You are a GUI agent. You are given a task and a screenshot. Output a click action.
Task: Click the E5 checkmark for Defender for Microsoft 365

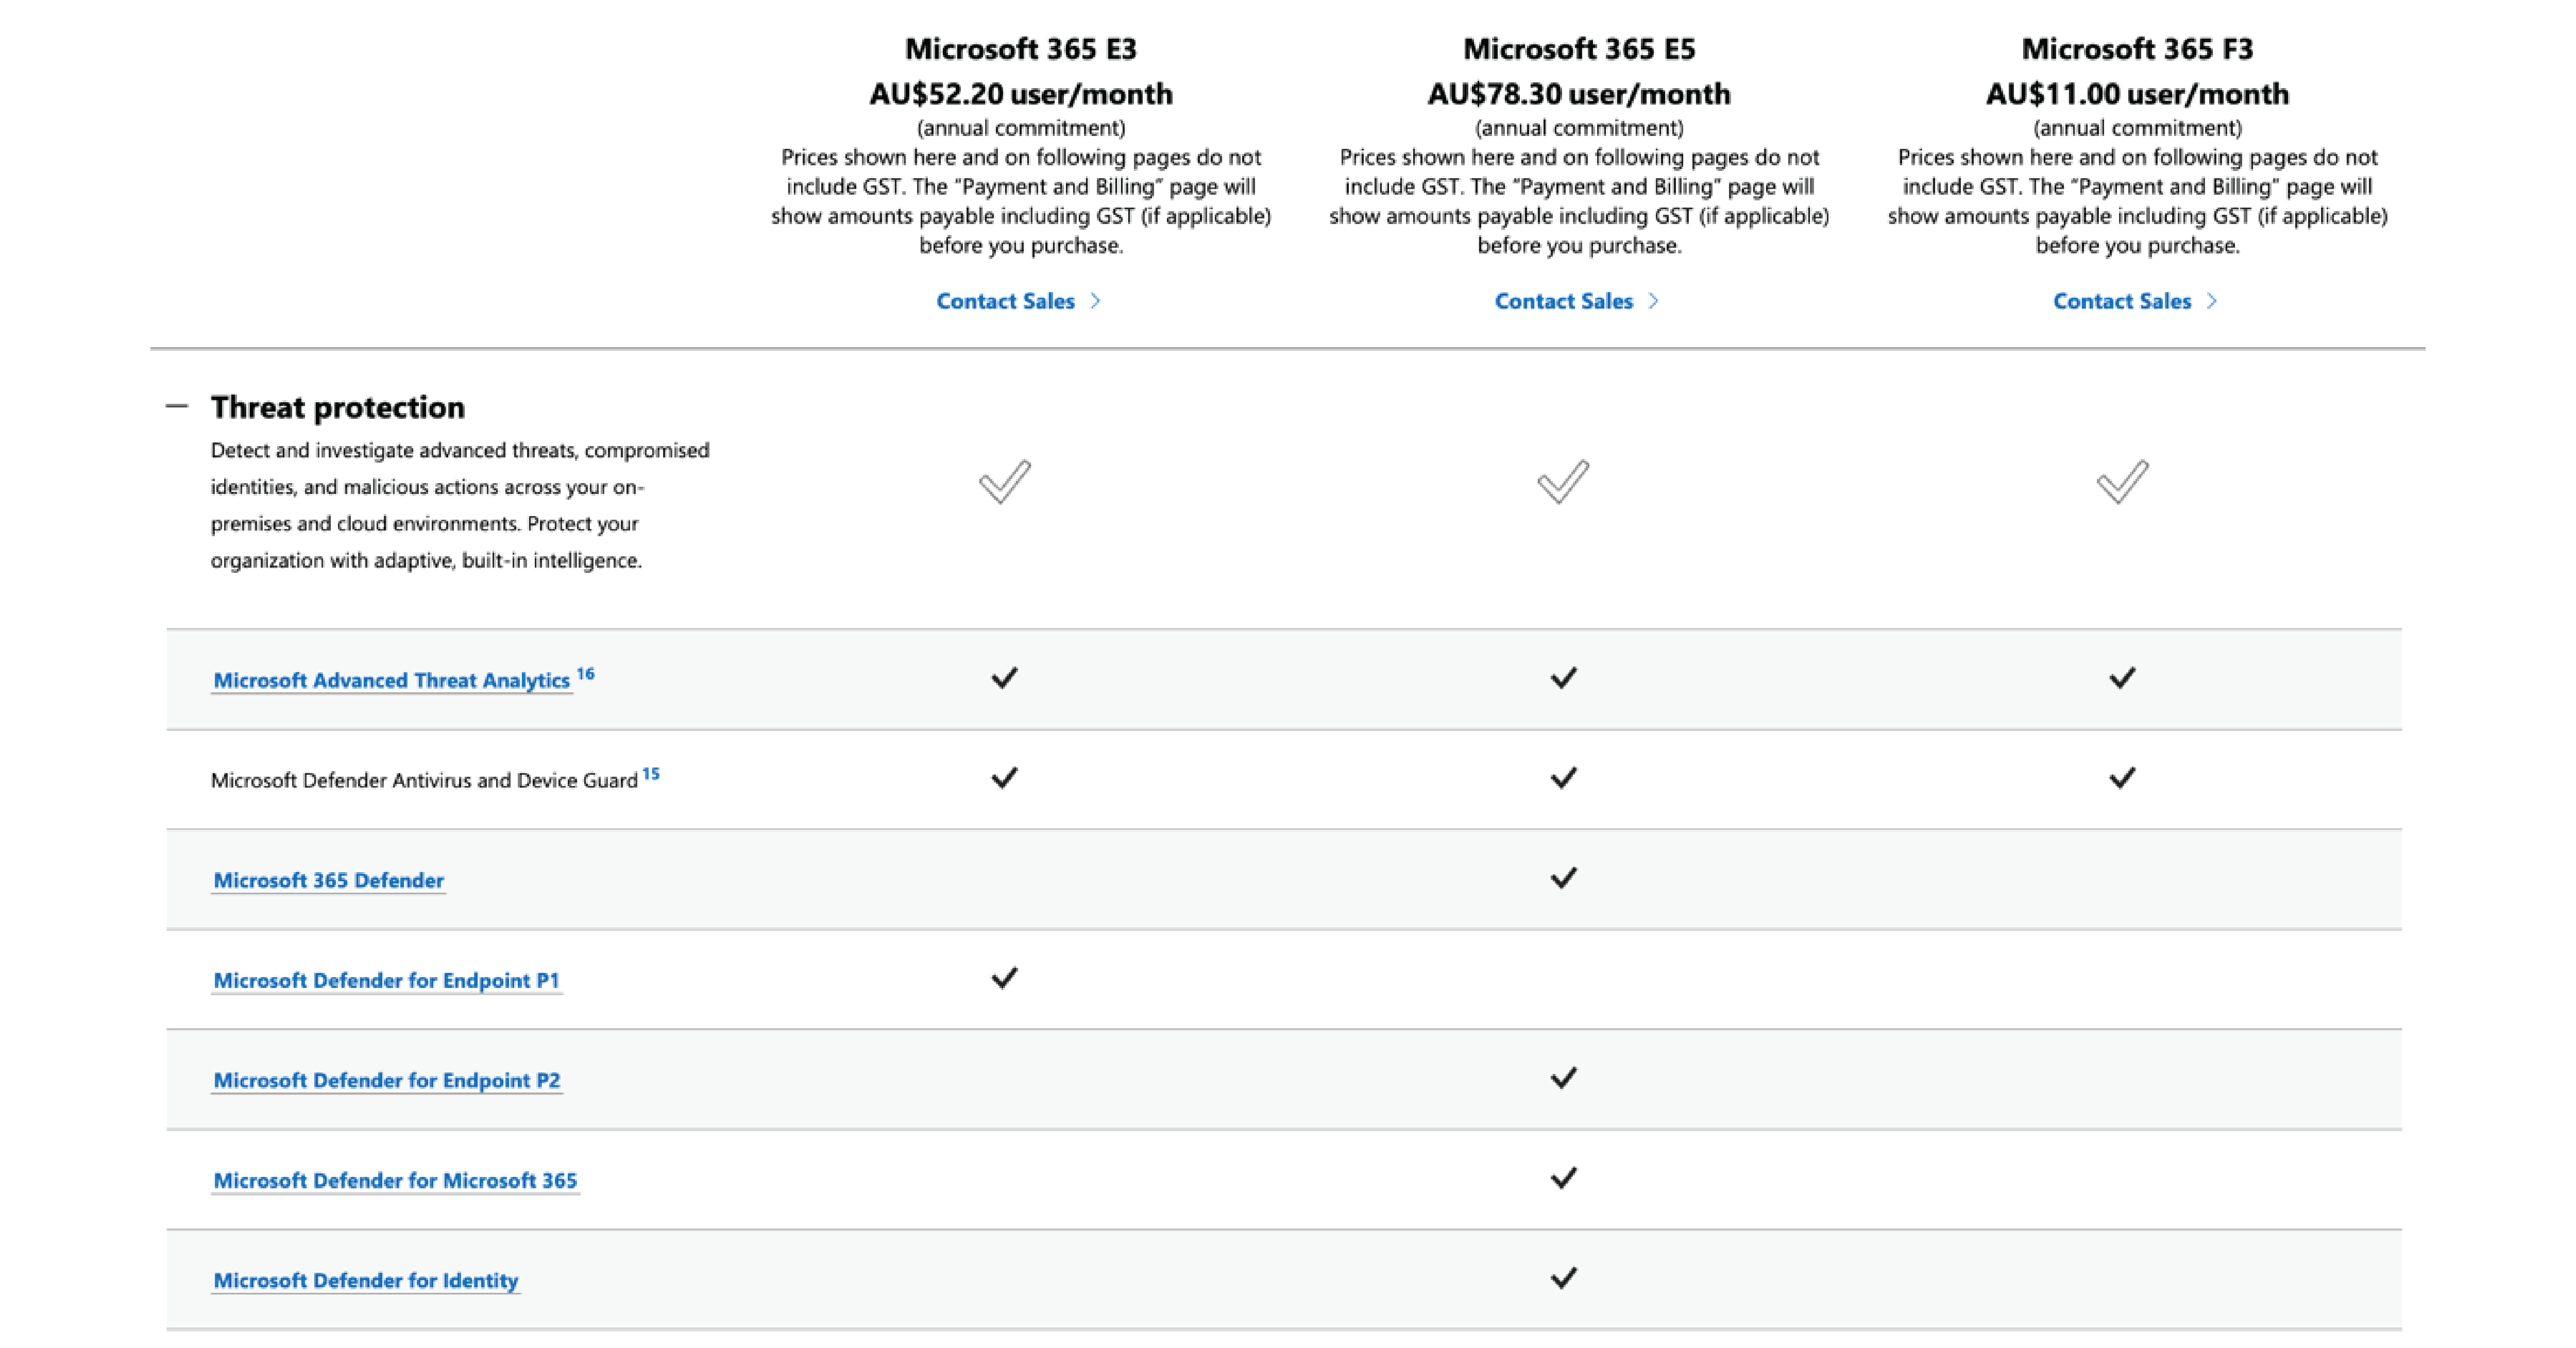coord(1564,1178)
